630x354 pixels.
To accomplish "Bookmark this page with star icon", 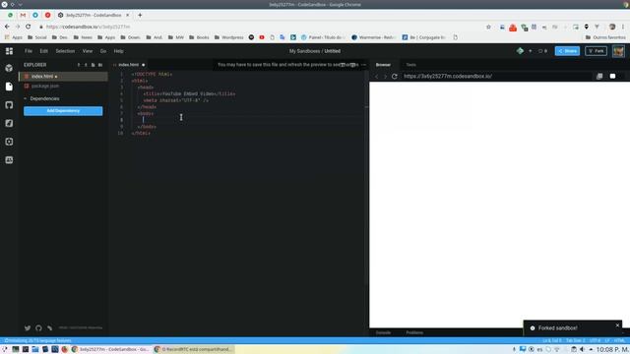I will (x=488, y=27).
